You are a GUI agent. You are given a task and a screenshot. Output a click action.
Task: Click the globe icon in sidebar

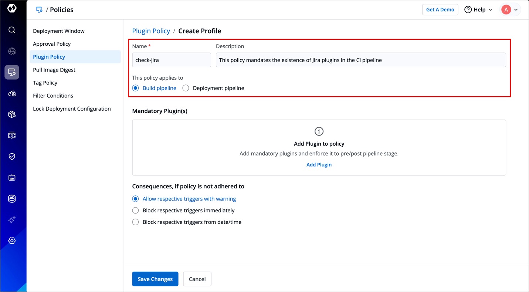[12, 51]
